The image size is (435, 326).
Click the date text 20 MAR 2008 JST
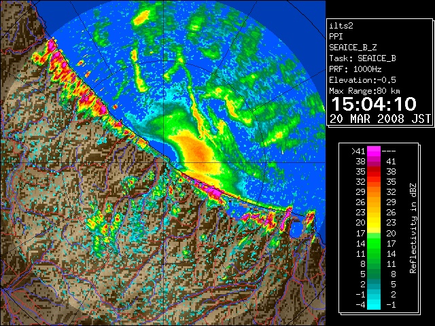[380, 119]
